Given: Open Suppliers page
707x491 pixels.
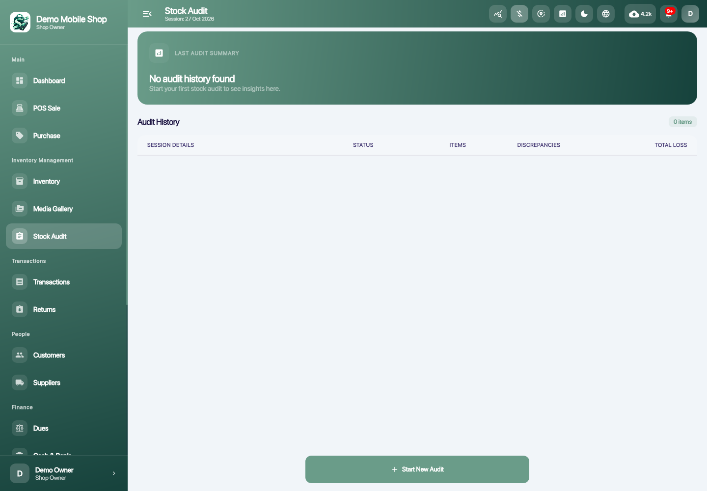Looking at the screenshot, I should [x=64, y=382].
